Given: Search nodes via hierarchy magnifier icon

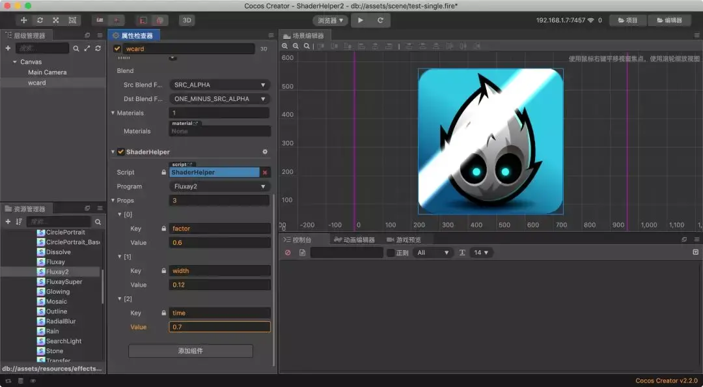Looking at the screenshot, I should 76,48.
